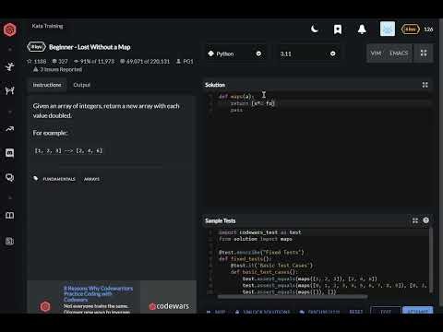The height and width of the screenshot is (332, 443).
Task: Open the blog newspaper sidebar icon
Action: pos(10,242)
